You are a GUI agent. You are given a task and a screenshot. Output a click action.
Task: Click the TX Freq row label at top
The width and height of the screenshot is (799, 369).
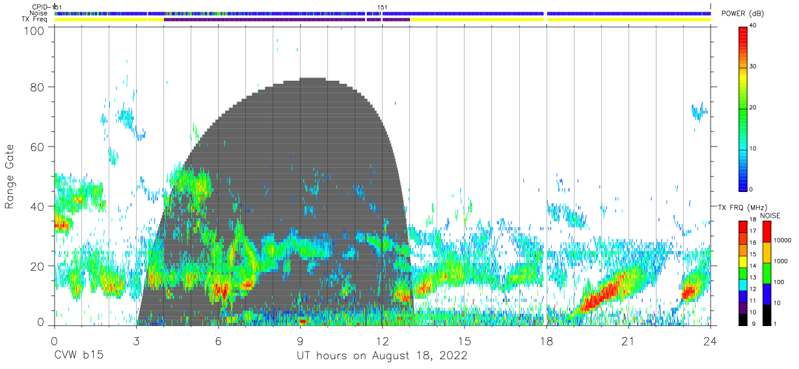click(34, 20)
